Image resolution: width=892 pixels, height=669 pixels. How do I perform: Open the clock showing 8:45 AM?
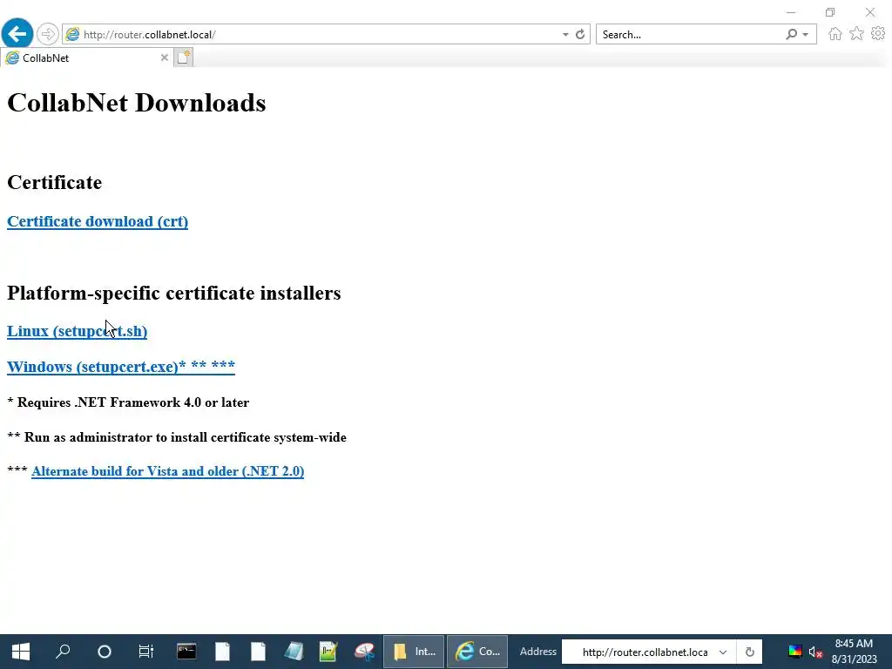pos(855,652)
